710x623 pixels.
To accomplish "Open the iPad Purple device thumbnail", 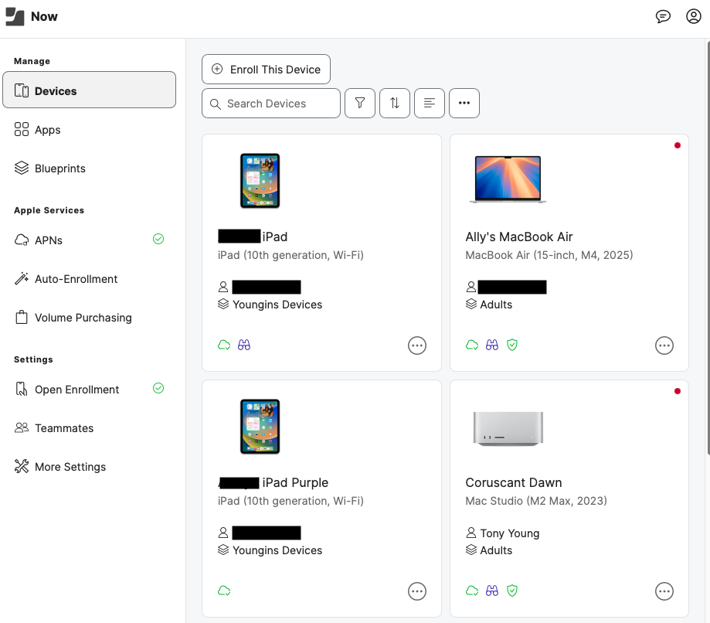I will 260,427.
